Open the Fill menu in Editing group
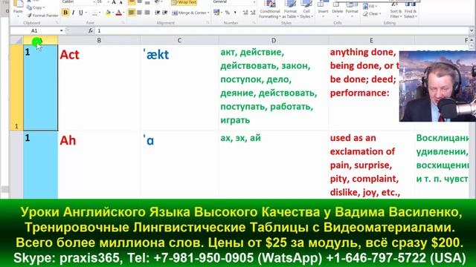This screenshot has height=267, width=476. (370, 7)
